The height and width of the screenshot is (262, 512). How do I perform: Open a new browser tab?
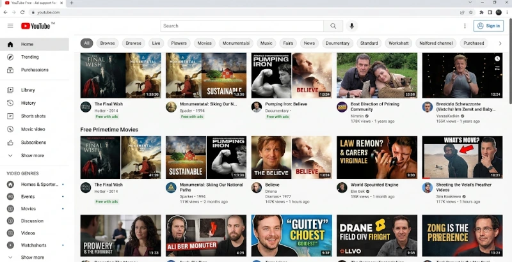(72, 3)
